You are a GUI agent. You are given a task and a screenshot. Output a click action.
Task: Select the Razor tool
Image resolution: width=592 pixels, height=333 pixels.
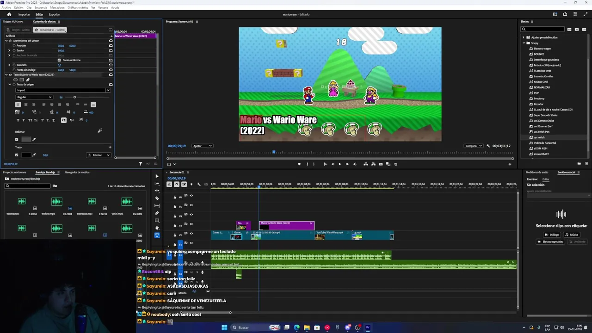coord(157,198)
